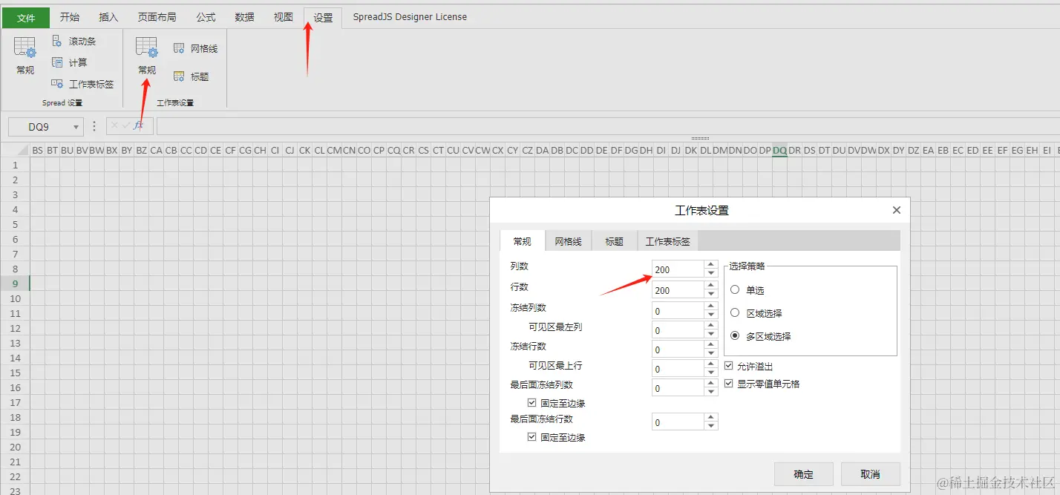Click the name box showing DQ9
This screenshot has width=1060, height=495.
pyautogui.click(x=39, y=127)
